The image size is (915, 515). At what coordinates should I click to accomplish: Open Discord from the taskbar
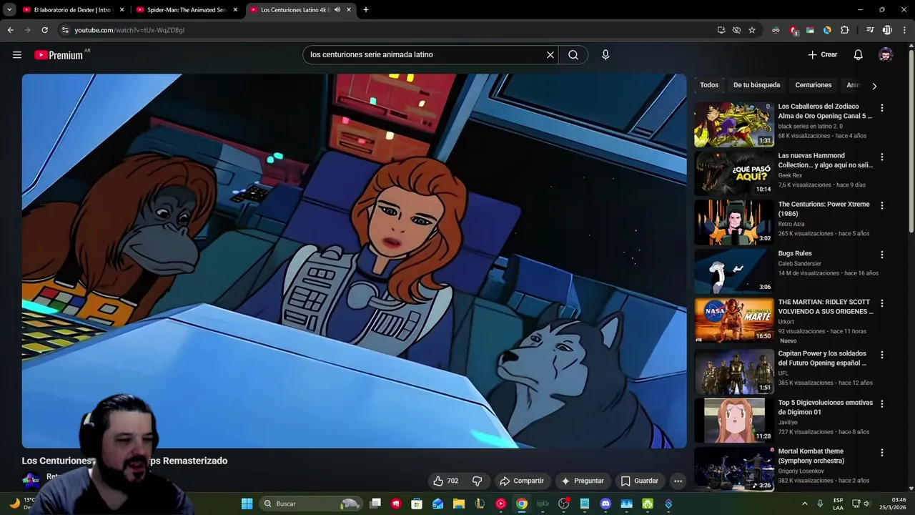click(605, 504)
